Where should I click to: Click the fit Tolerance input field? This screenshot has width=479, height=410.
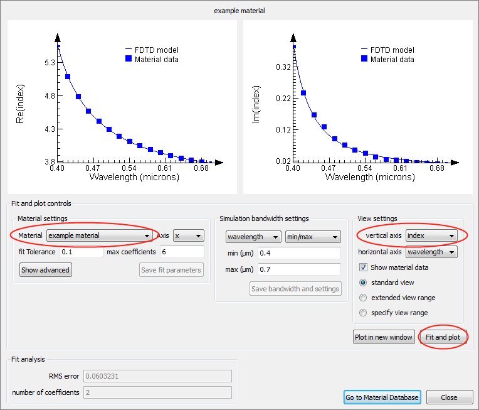[81, 252]
